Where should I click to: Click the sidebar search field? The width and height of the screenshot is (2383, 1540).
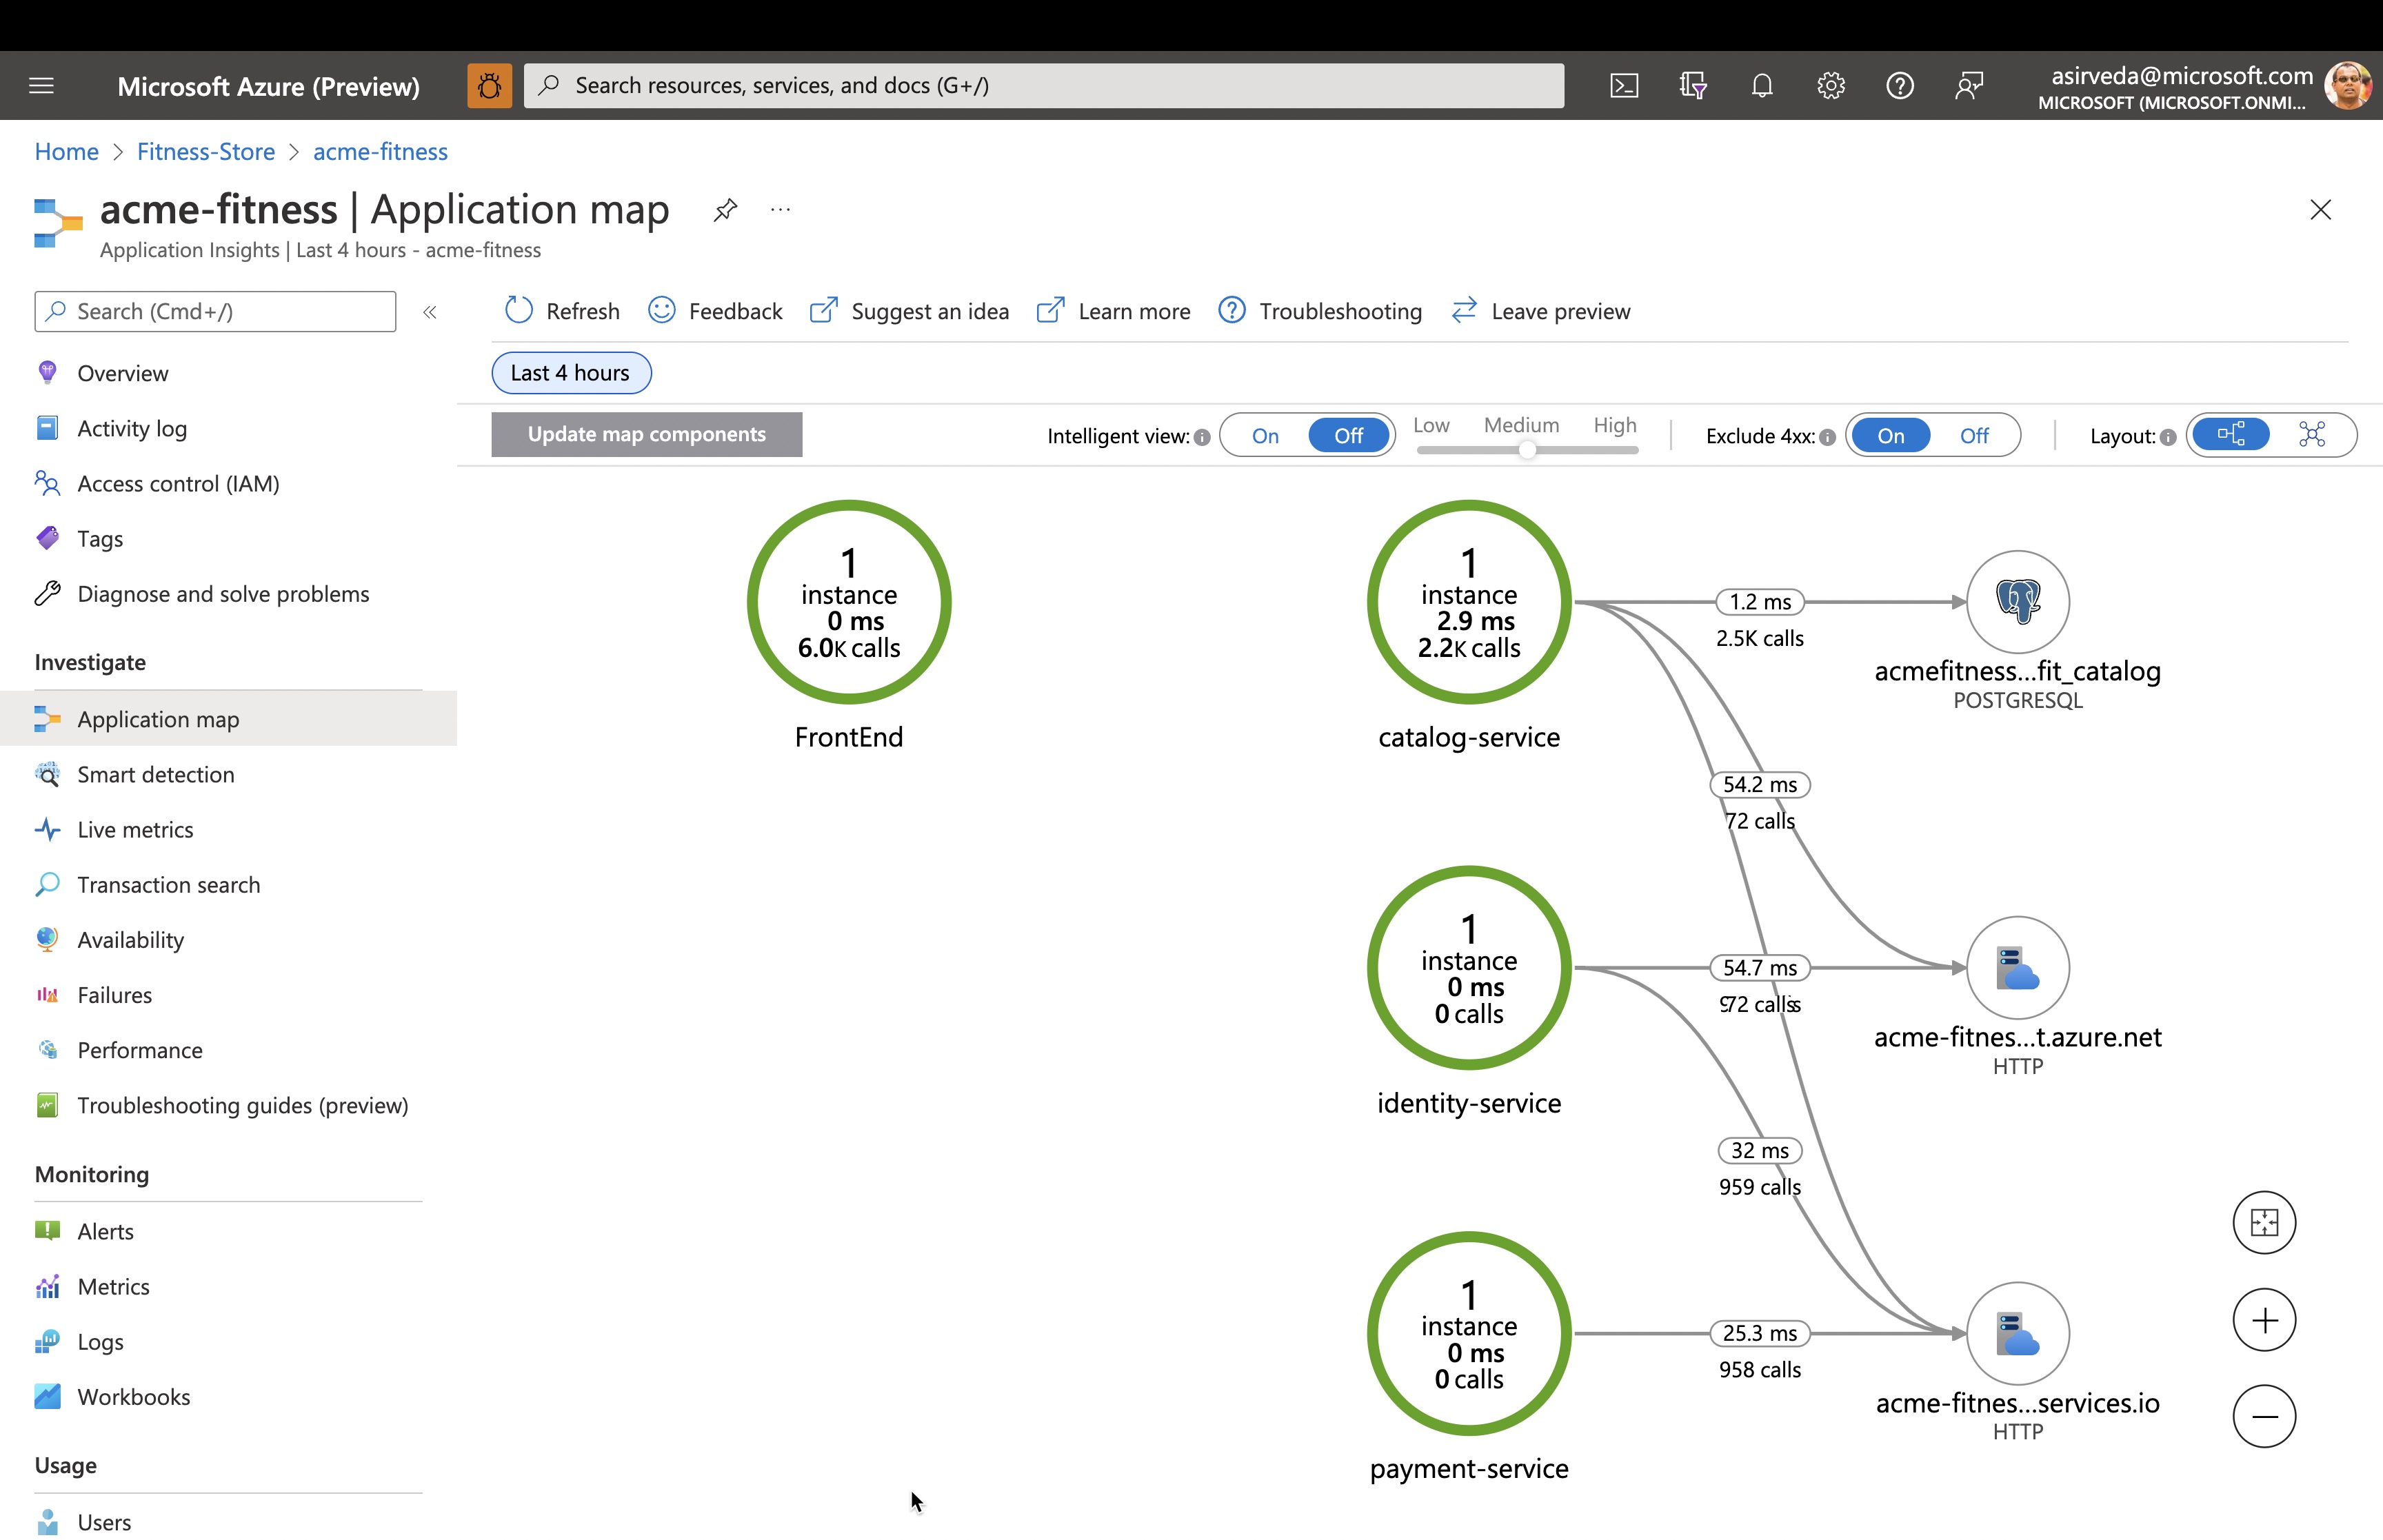click(x=215, y=312)
